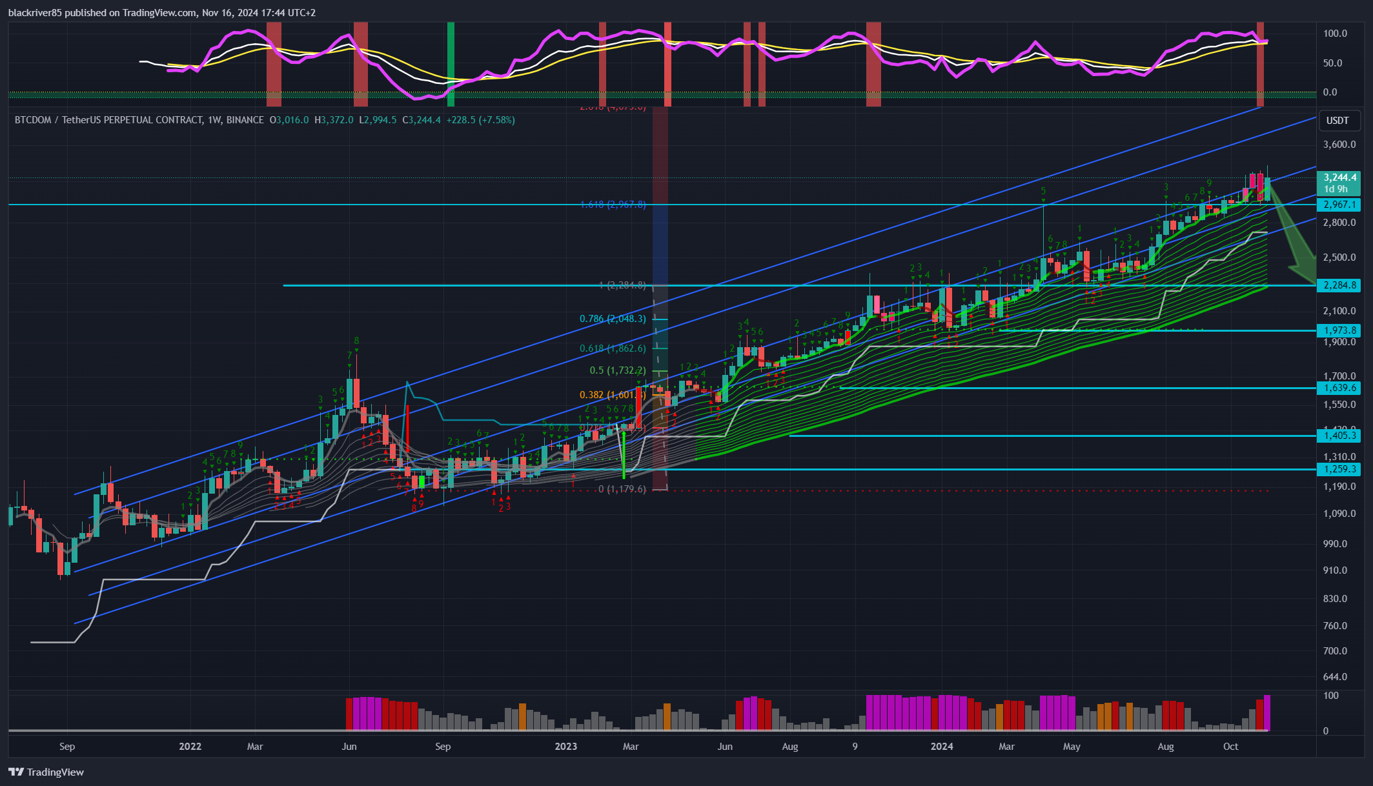Viewport: 1373px width, 786px height.
Task: Click the '1d 9h' bar countdown label
Action: click(x=1336, y=189)
